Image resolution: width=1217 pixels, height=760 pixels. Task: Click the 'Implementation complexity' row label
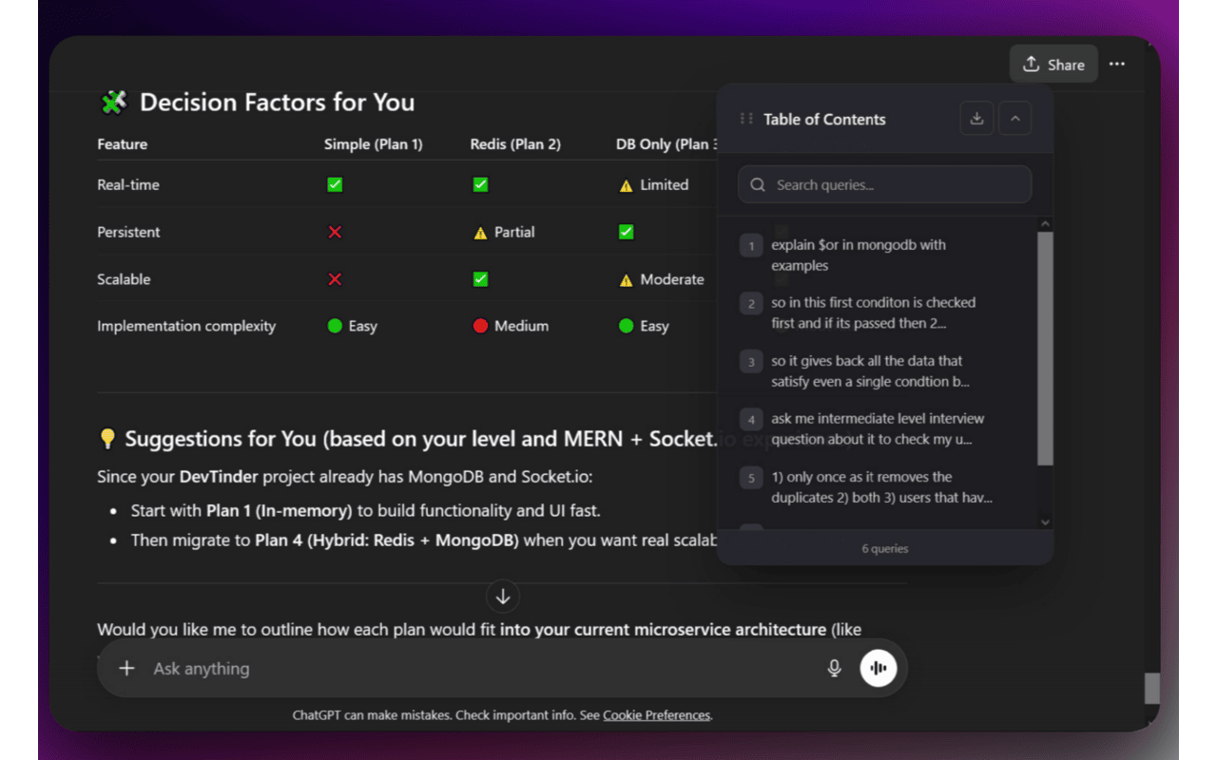(186, 327)
